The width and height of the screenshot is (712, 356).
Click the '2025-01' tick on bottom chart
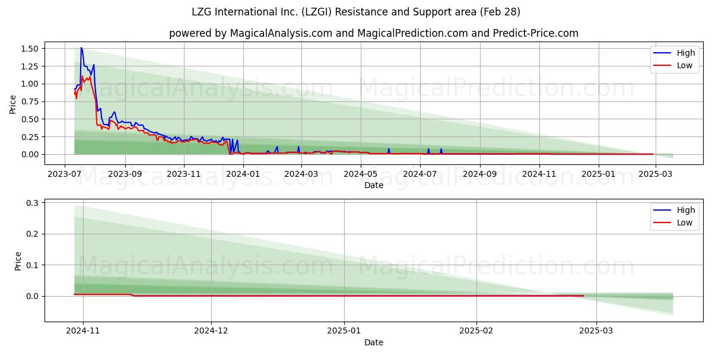344,332
